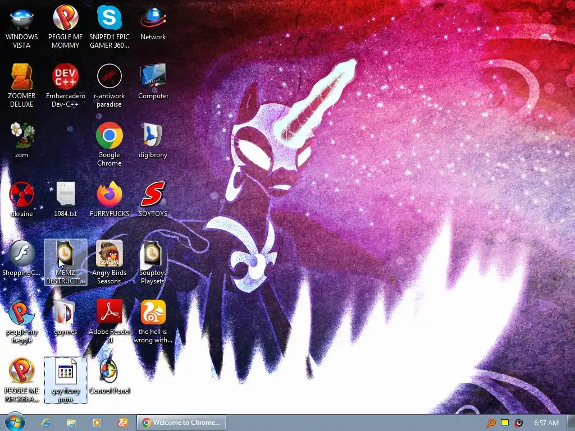Select the MEMZ DESTRUCTI... shortcut
575x431 pixels.
pos(65,263)
